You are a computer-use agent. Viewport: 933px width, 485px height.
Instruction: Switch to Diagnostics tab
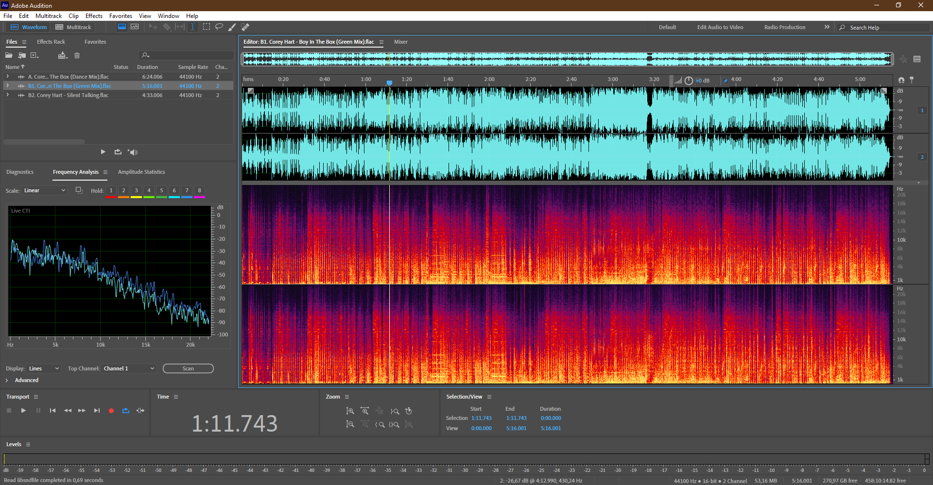[x=20, y=172]
